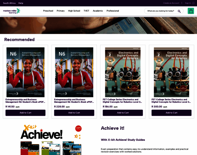Add the R 186.00 book to cart
197x155 pixels.
tap(123, 113)
